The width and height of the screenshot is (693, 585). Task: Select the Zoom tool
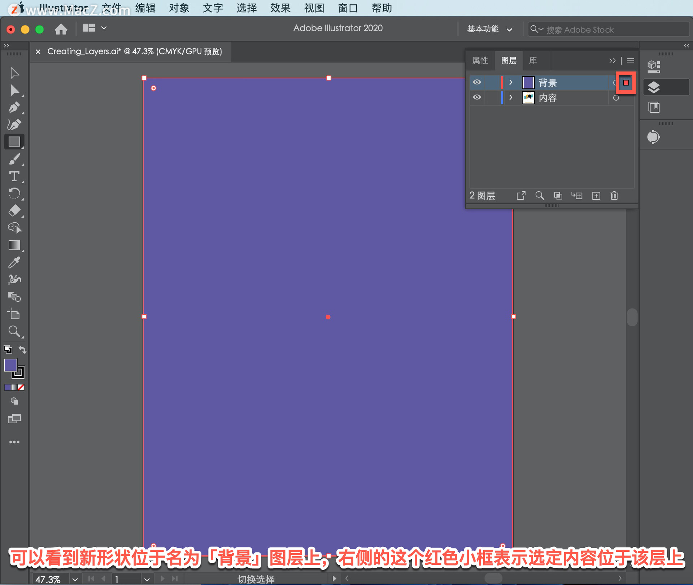tap(14, 331)
